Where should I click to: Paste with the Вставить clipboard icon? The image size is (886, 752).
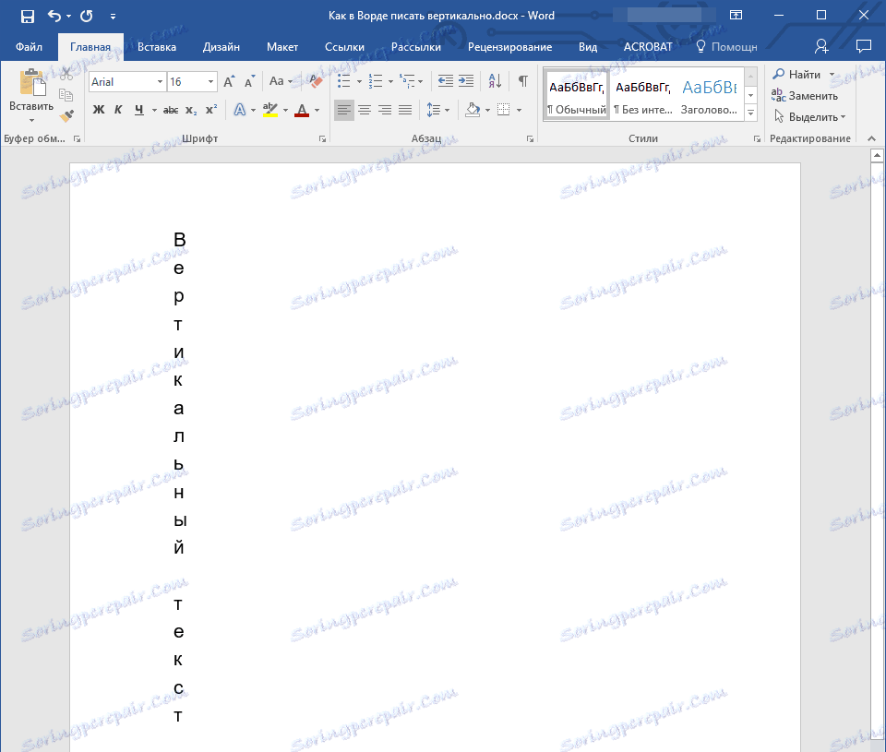[31, 83]
